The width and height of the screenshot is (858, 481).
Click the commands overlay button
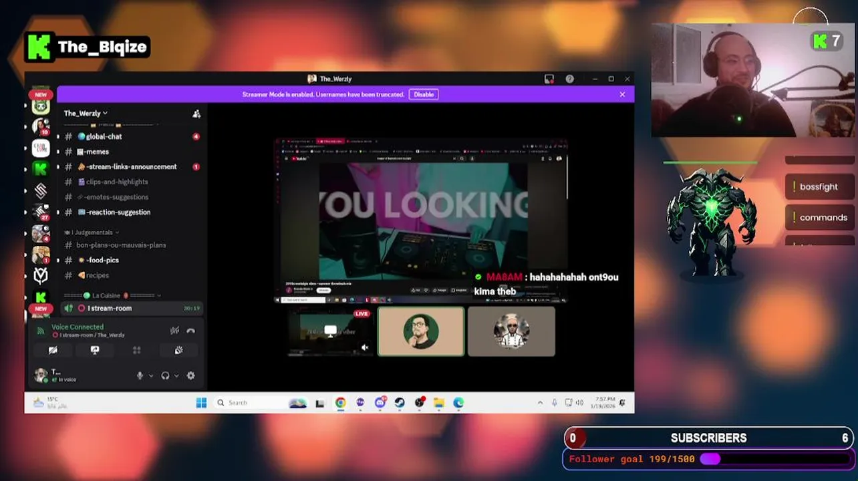[x=819, y=217]
